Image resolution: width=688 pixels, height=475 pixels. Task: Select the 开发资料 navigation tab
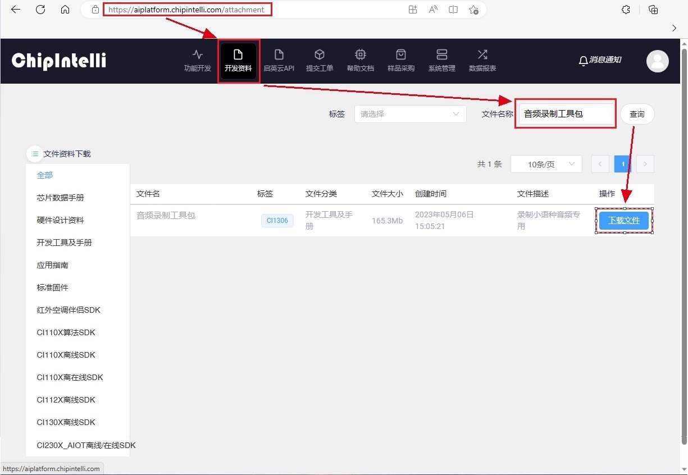pyautogui.click(x=238, y=61)
